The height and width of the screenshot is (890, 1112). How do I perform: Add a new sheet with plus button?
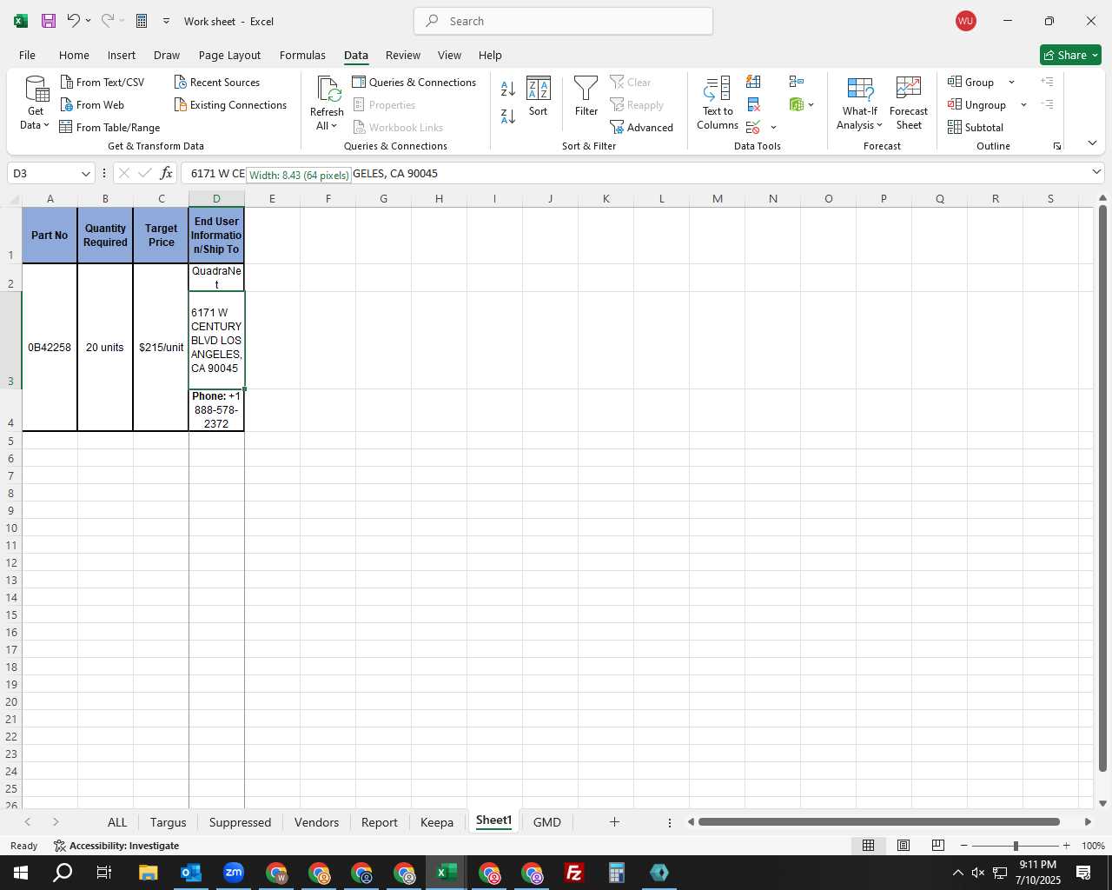614,821
